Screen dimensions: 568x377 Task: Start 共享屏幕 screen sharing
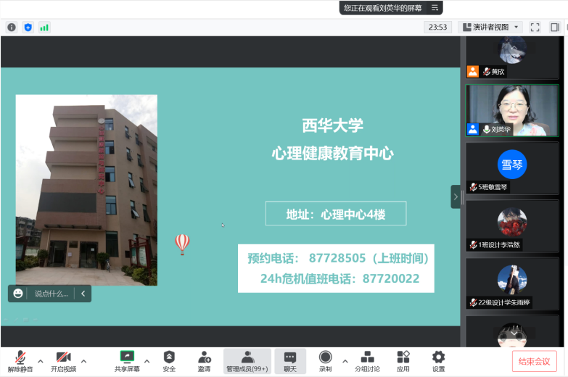tap(127, 361)
